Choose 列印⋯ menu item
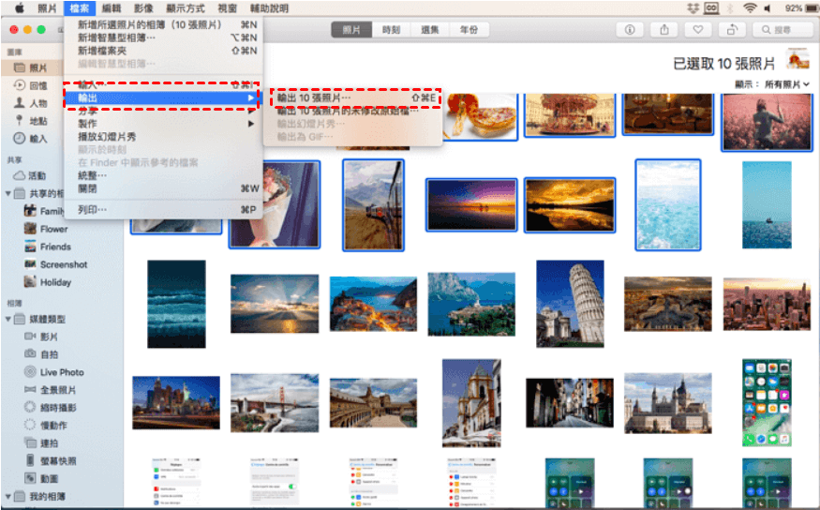Screen dimensions: 820x510 [163, 210]
